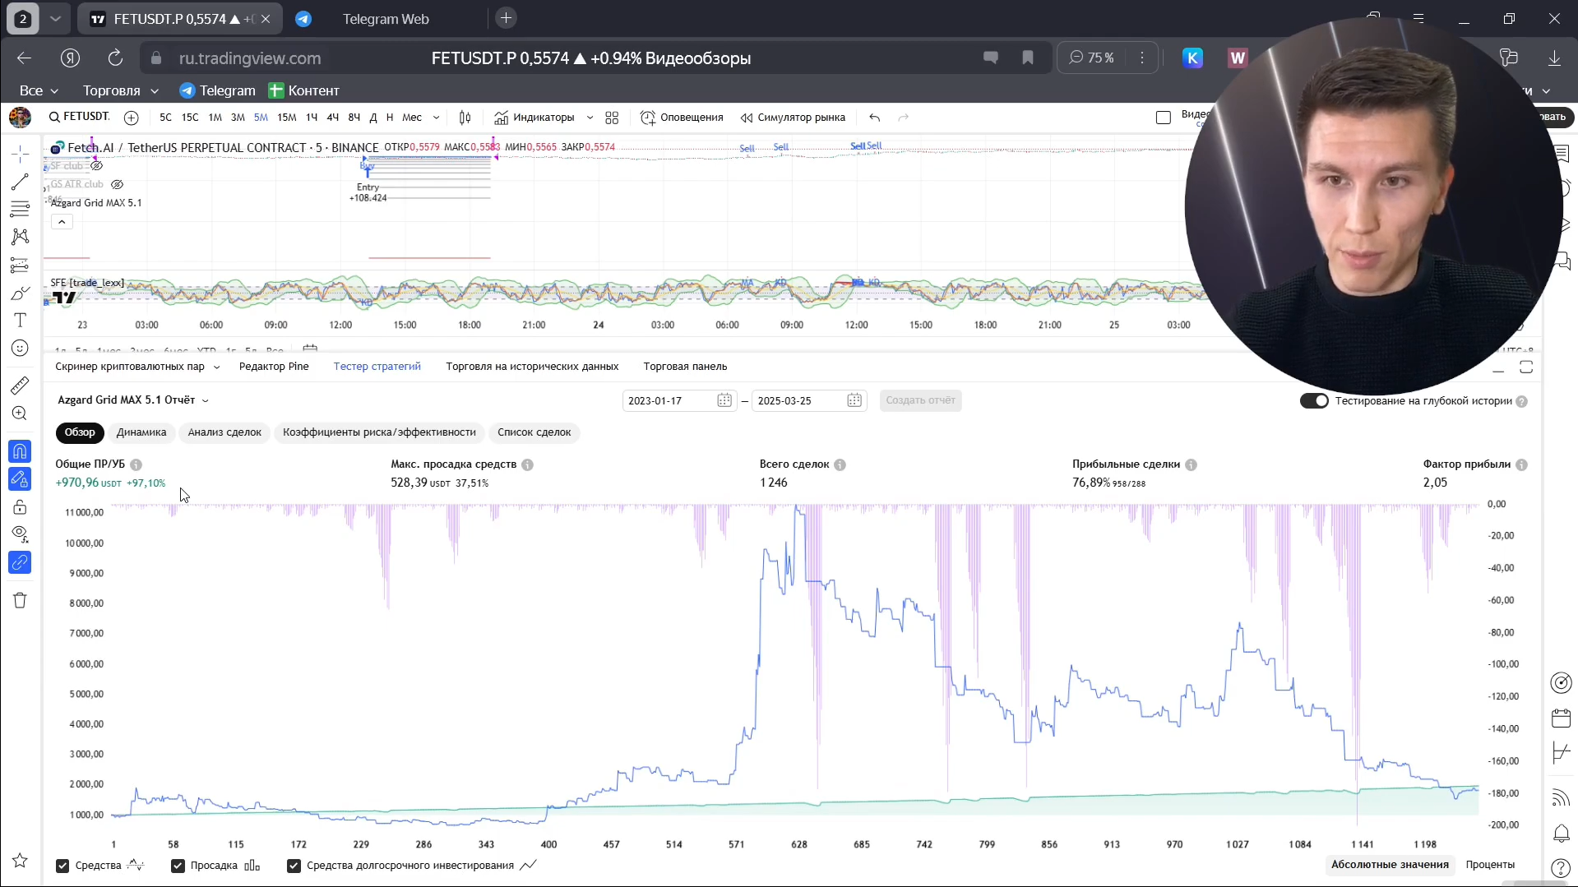This screenshot has width=1578, height=887.
Task: Open favorites star at toolbar bottom
Action: (20, 861)
